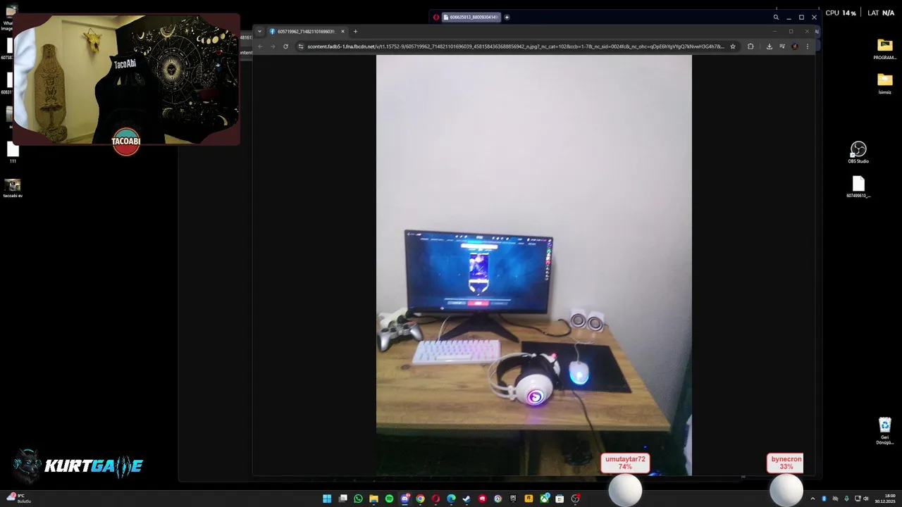The image size is (902, 507).
Task: Open Chrome's downloads icon
Action: click(x=770, y=46)
